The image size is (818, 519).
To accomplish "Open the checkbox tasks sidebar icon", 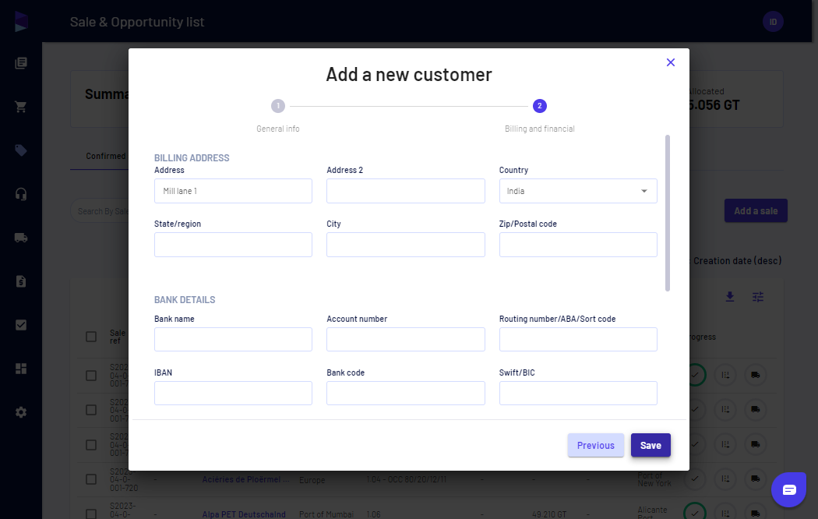I will click(21, 325).
